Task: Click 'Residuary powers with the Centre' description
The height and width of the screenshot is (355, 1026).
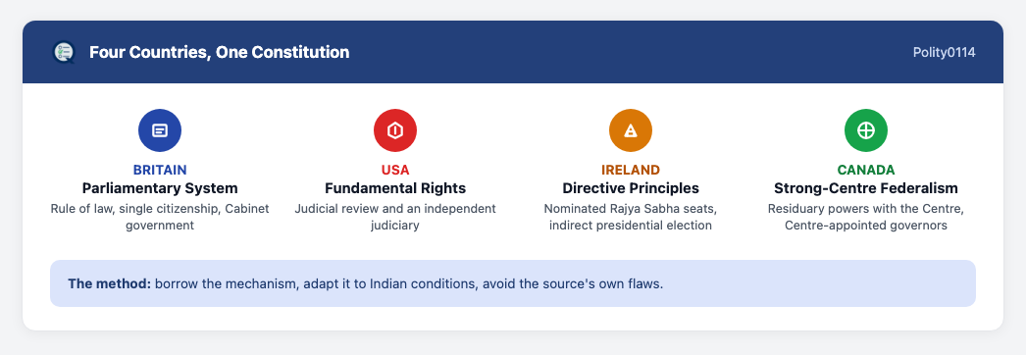Action: tap(866, 217)
